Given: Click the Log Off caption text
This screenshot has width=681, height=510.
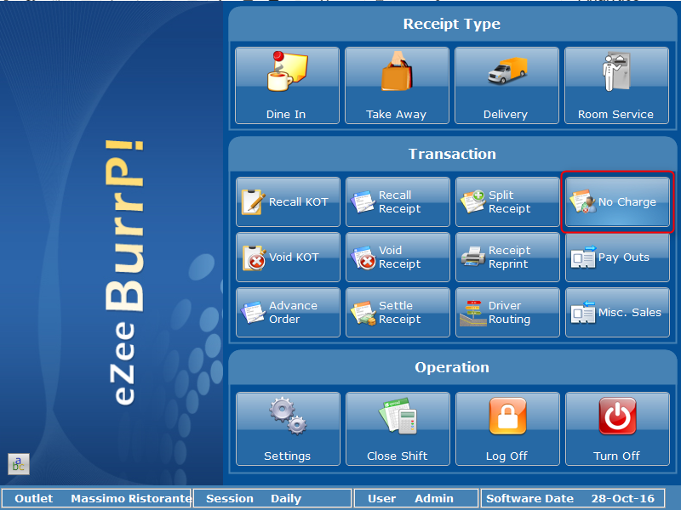Looking at the screenshot, I should point(506,456).
